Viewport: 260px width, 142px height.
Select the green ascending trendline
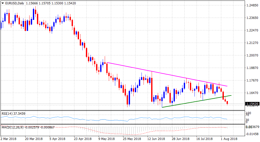[194, 101]
